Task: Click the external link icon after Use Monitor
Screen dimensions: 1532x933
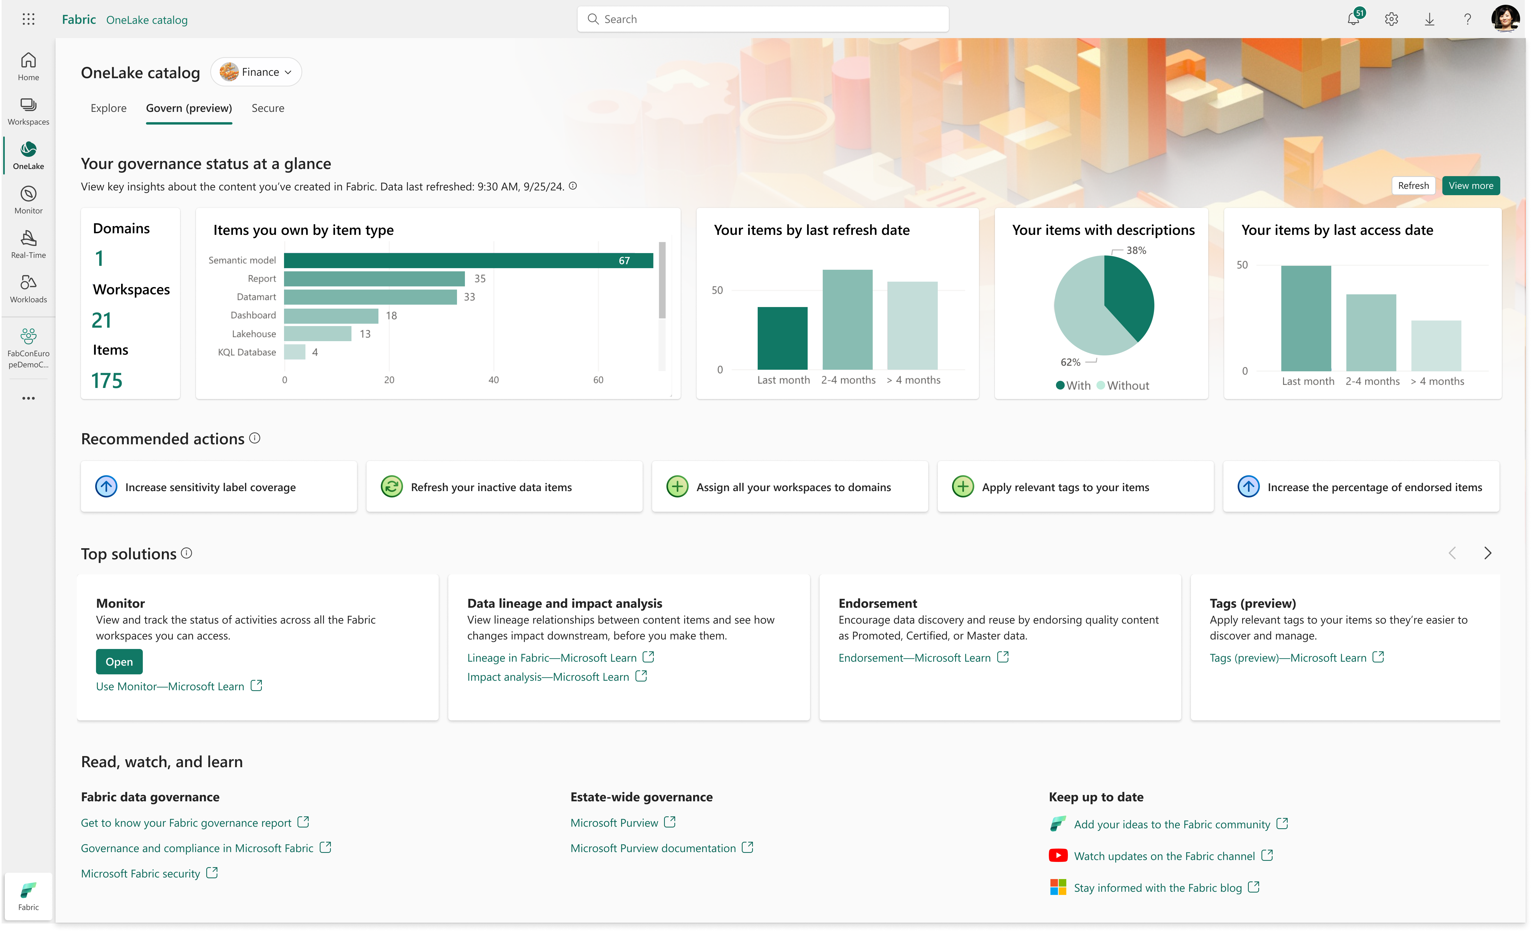Action: pyautogui.click(x=256, y=686)
